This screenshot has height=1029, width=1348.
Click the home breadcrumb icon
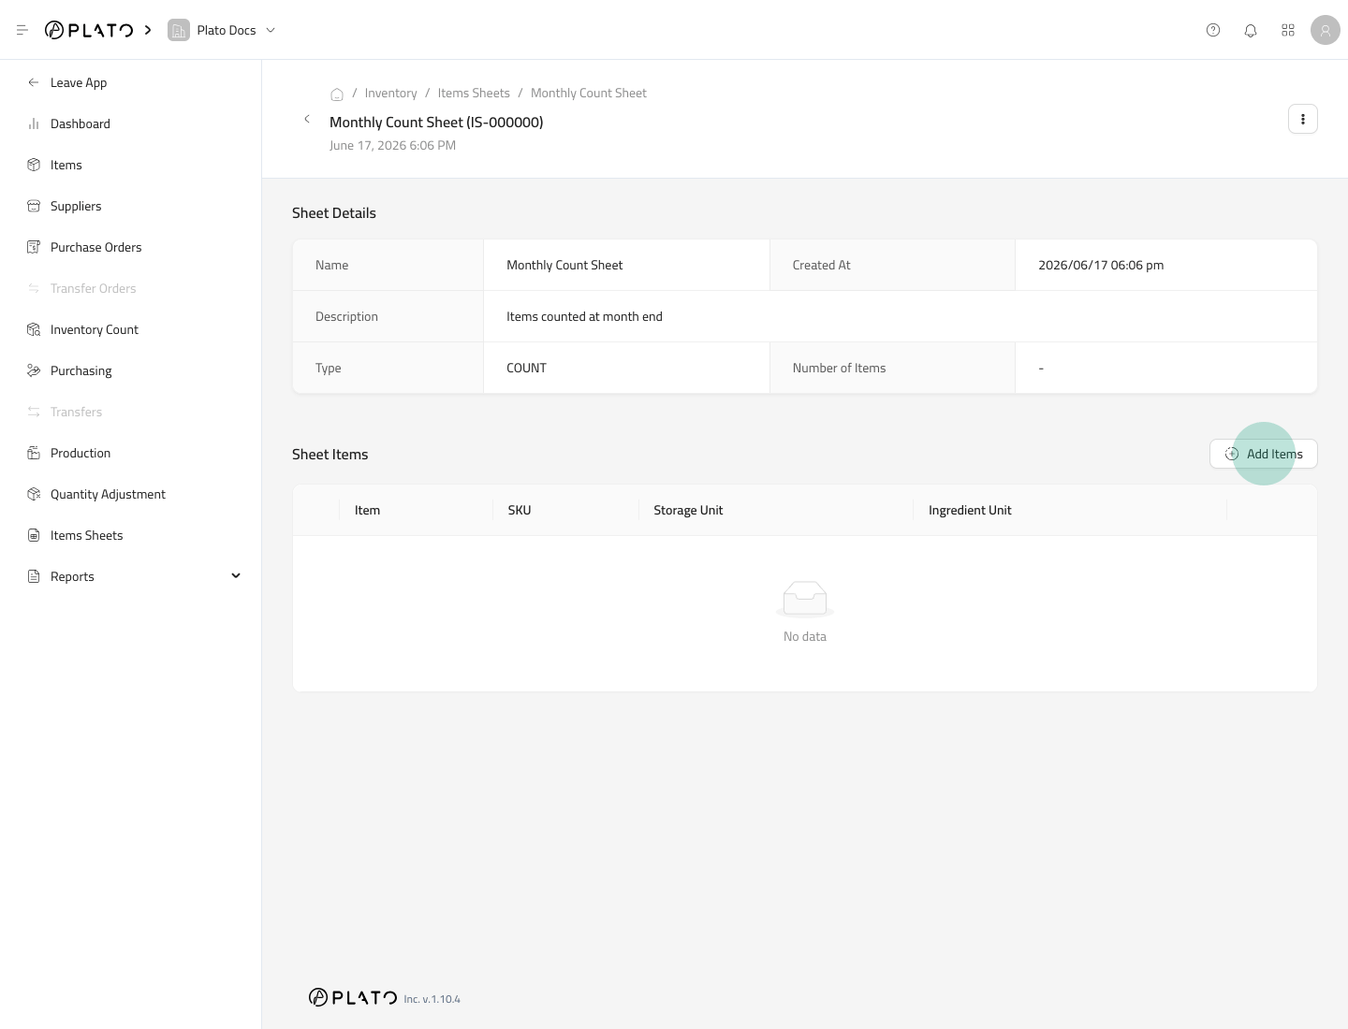coord(337,94)
